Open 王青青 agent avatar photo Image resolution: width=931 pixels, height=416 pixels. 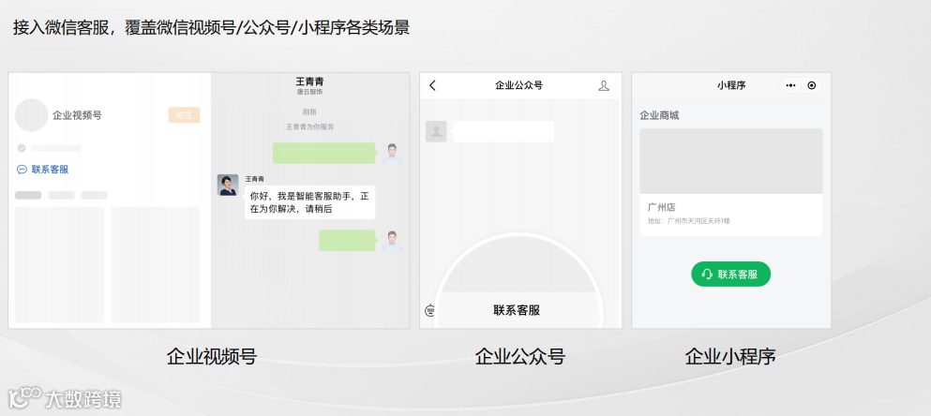pos(228,185)
